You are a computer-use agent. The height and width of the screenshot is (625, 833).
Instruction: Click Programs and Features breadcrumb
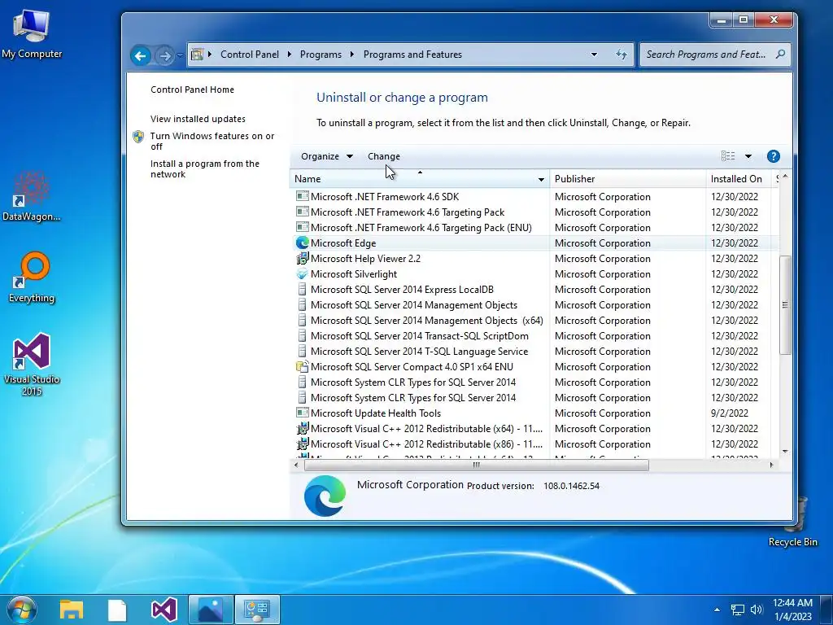click(x=412, y=55)
